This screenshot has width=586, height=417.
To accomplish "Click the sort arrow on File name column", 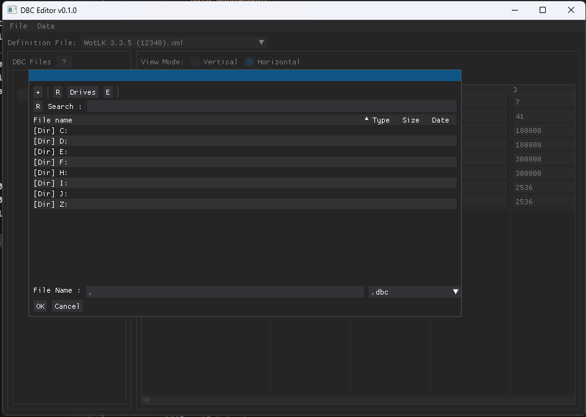I will (366, 119).
